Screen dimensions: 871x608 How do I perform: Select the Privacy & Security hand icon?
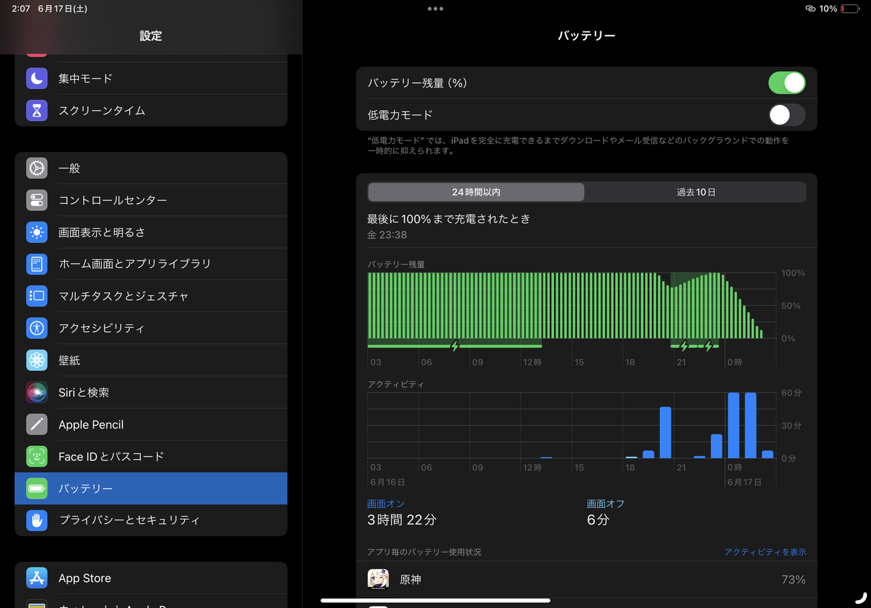pyautogui.click(x=36, y=520)
